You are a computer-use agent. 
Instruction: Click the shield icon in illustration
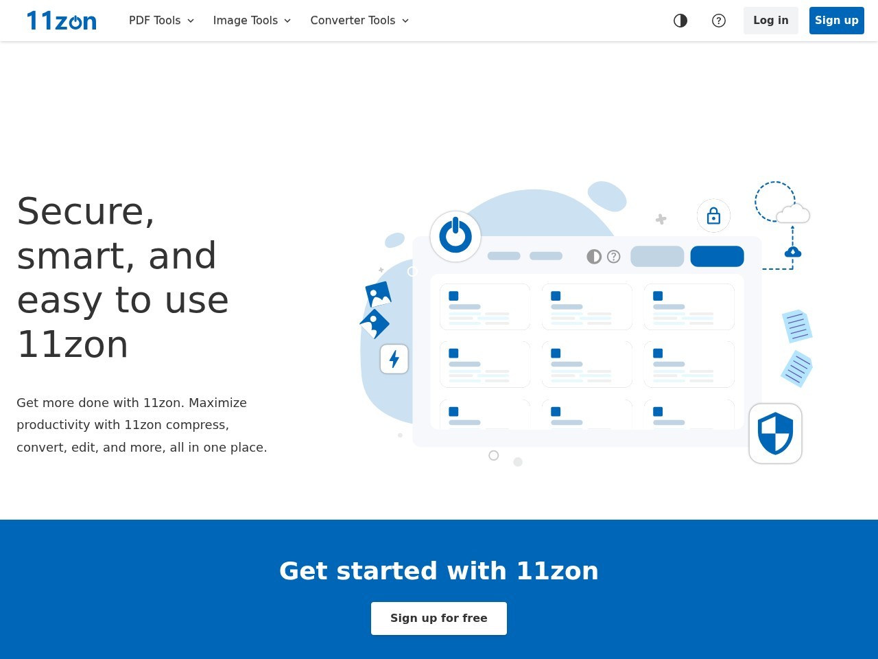point(775,433)
